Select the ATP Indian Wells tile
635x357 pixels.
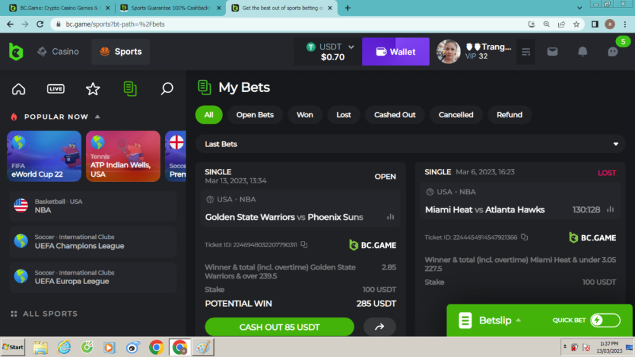click(x=123, y=156)
